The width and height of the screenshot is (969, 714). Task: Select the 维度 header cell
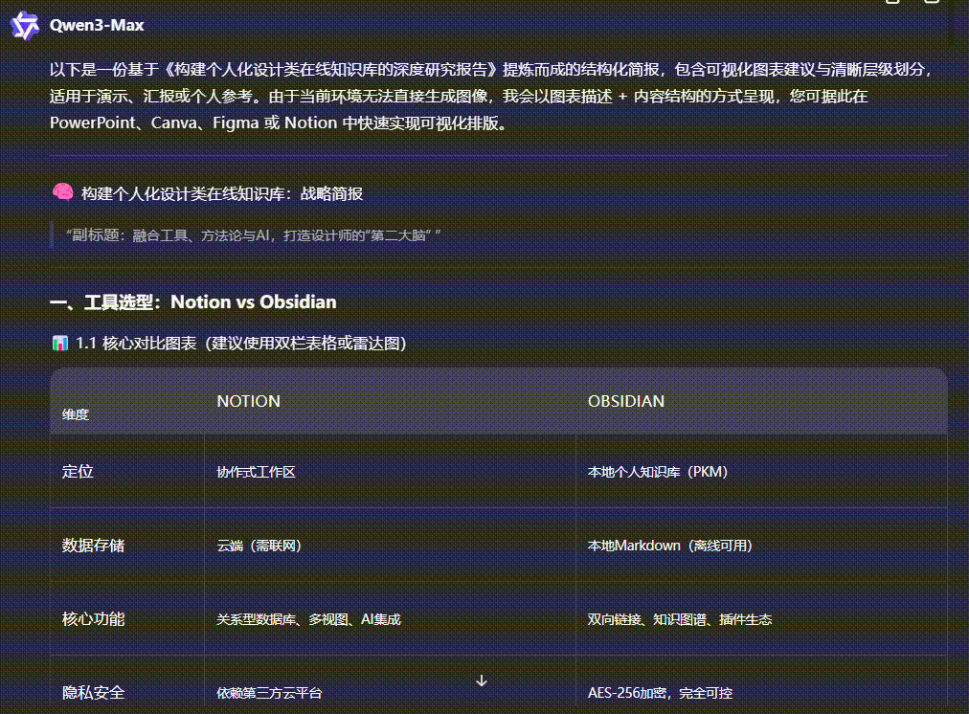coord(78,413)
